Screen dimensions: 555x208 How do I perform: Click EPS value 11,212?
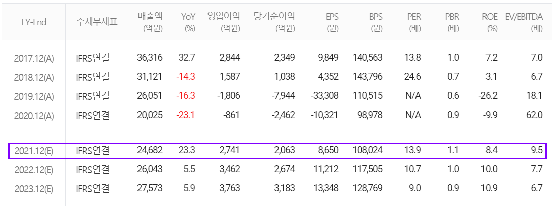tap(326, 169)
